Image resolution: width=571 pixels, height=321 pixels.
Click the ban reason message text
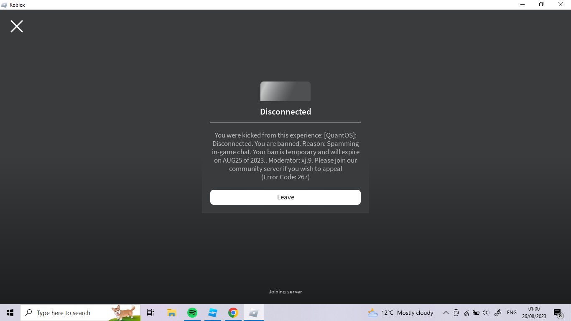(x=285, y=156)
